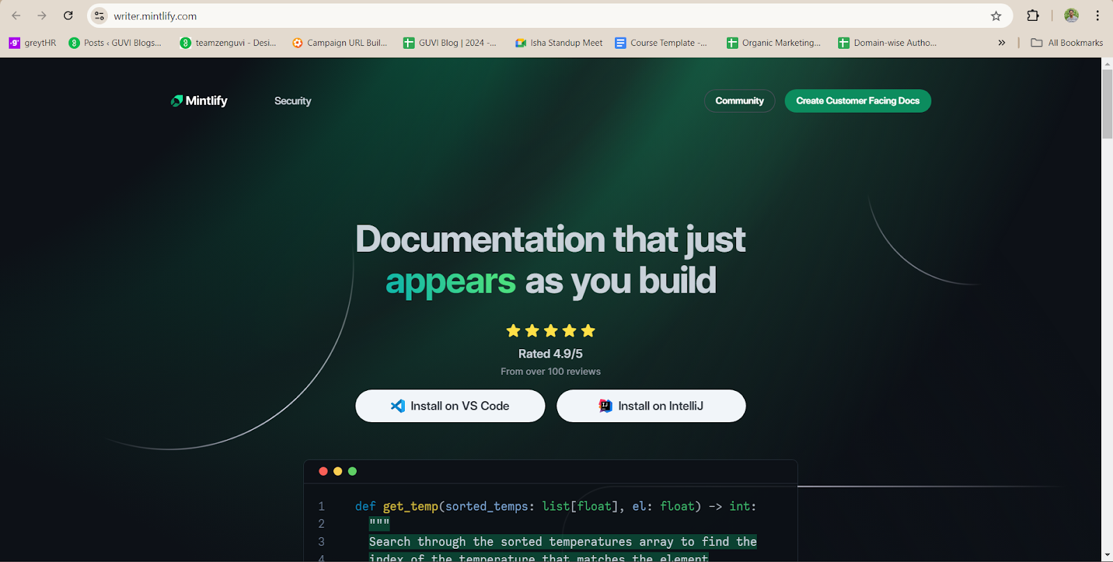This screenshot has width=1113, height=562.
Task: Click the yellow dot in code window
Action: (x=337, y=471)
